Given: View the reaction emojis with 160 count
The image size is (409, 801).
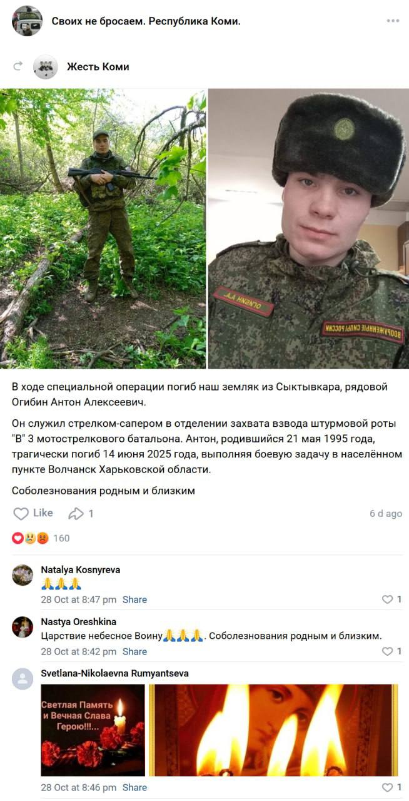Looking at the screenshot, I should click(x=41, y=538).
